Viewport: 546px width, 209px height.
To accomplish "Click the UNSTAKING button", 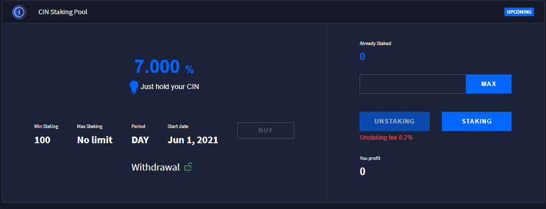I will (395, 121).
